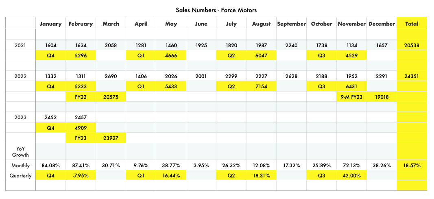Click the Total column header

[412, 24]
